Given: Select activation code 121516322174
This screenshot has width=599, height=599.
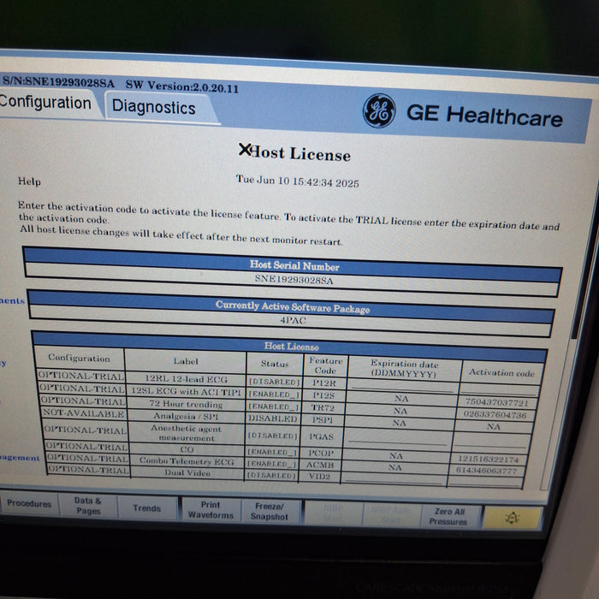Looking at the screenshot, I should coord(488,459).
